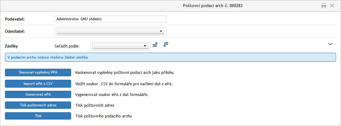The width and height of the screenshot is (341, 126).
Task: Click the dialog title Poštovní podací arch č. 000283
Action: tap(213, 6)
